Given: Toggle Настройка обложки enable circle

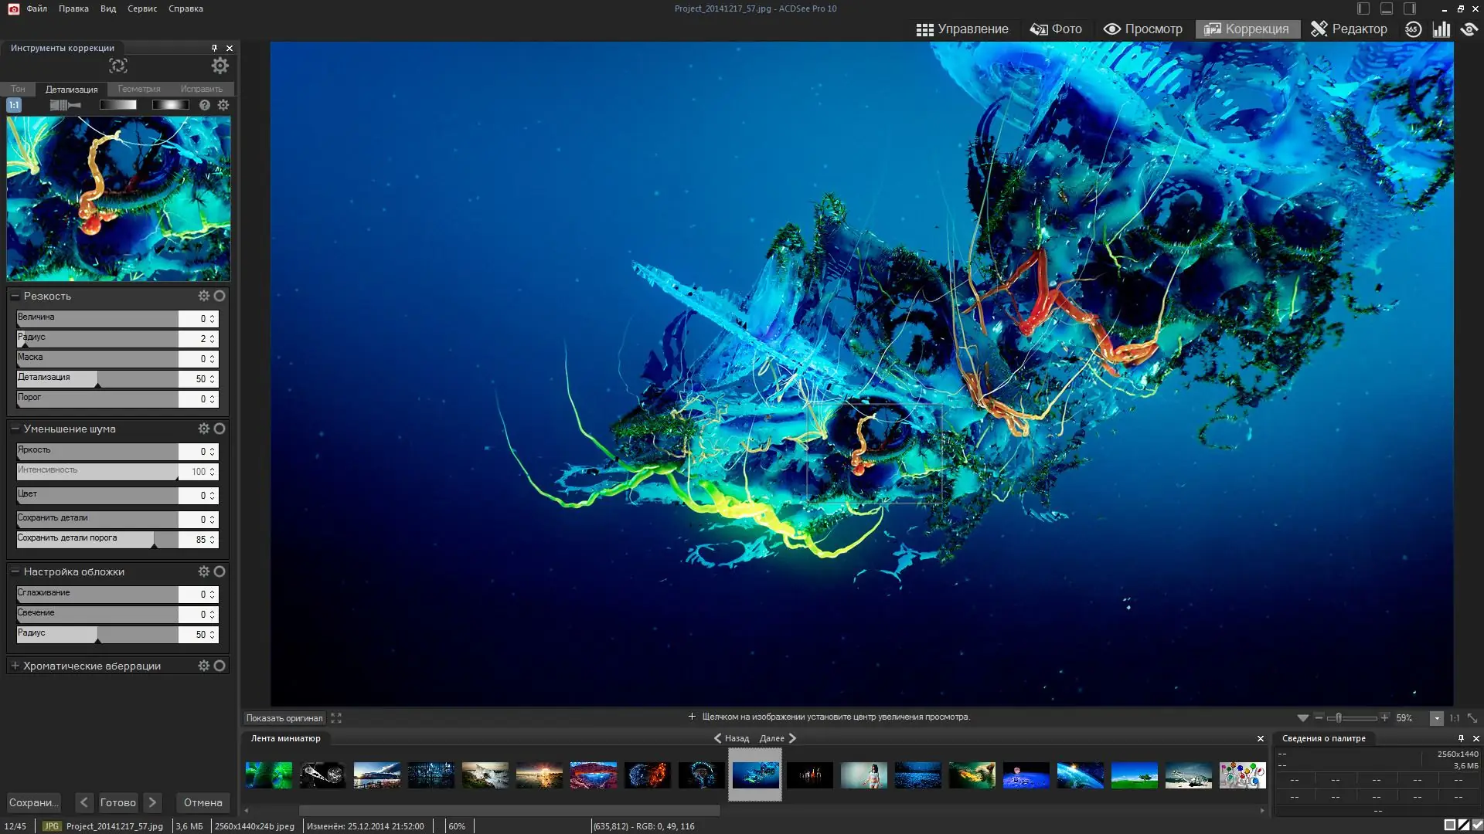Looking at the screenshot, I should pos(220,571).
